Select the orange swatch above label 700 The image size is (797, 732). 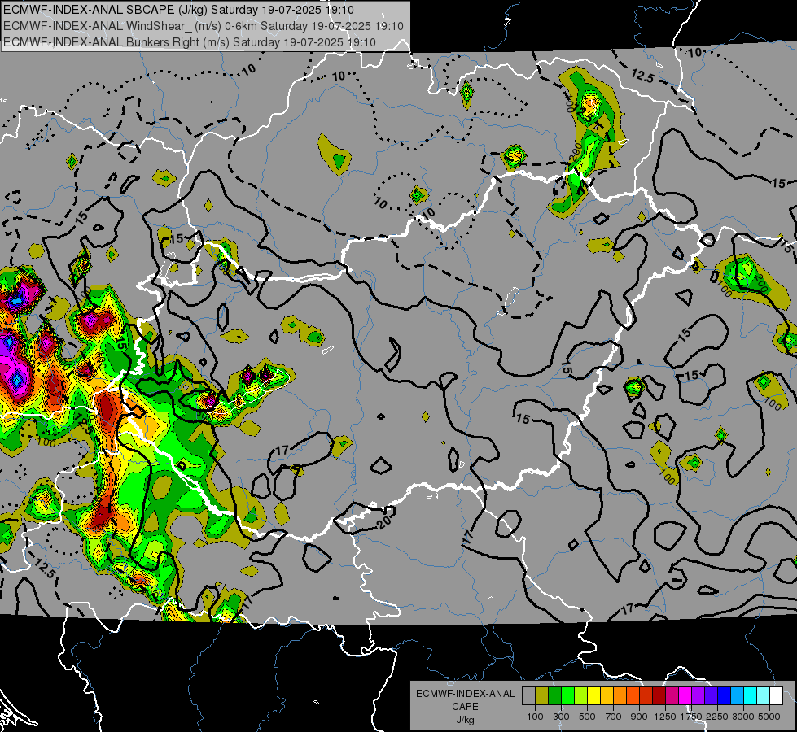[x=620, y=696]
